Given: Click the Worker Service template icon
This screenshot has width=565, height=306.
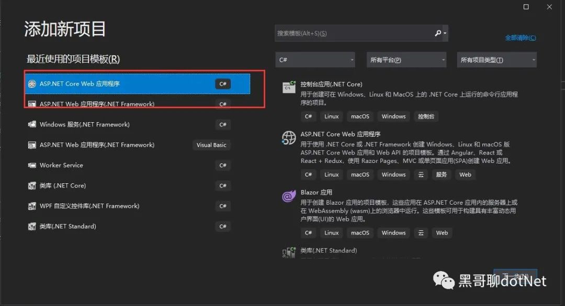Looking at the screenshot, I should tap(32, 166).
